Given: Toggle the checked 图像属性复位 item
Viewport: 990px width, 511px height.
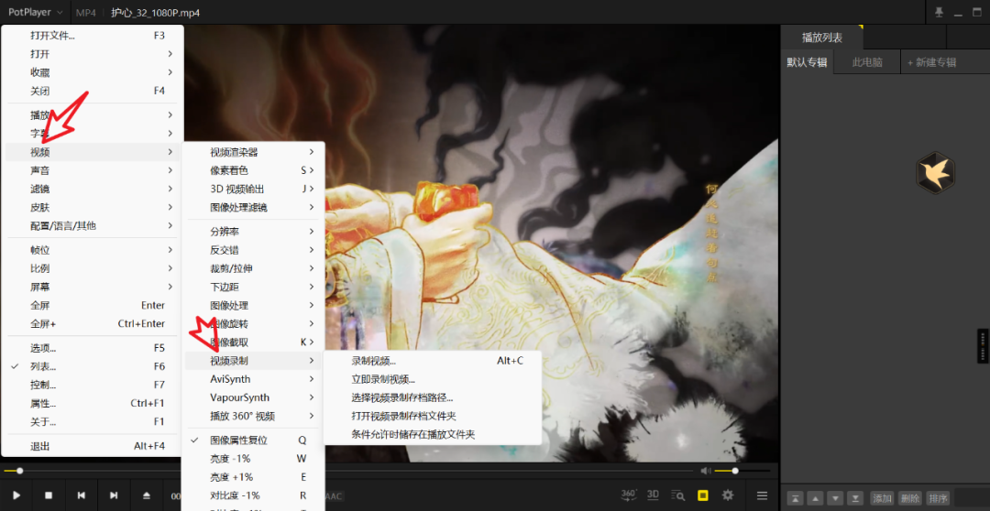Looking at the screenshot, I should [x=254, y=440].
